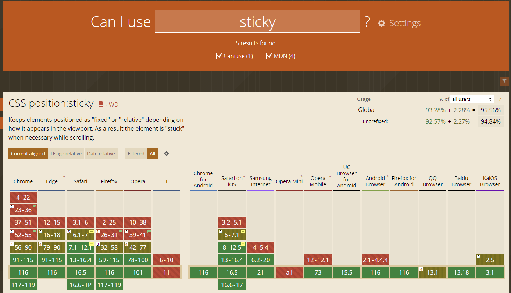The width and height of the screenshot is (511, 293).
Task: Uncheck the MDN (4) checkbox
Action: [269, 56]
